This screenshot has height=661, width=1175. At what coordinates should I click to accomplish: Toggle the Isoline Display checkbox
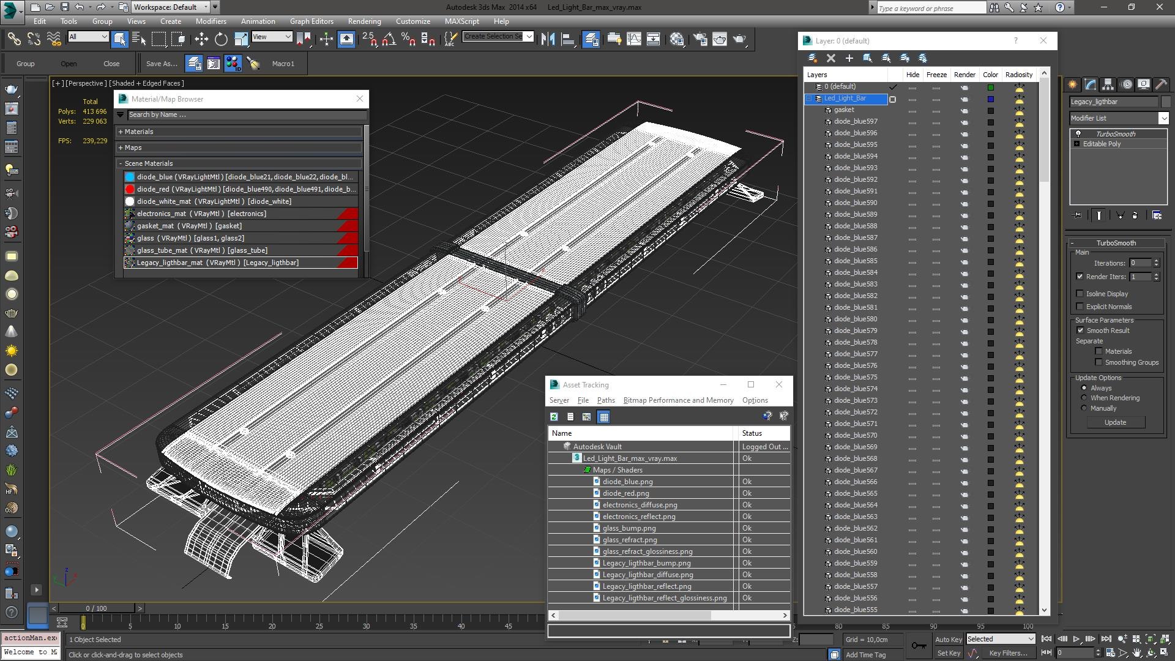coord(1080,294)
